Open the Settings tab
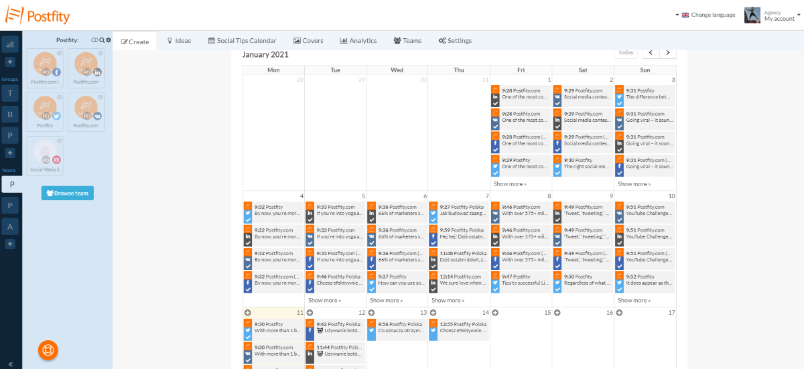This screenshot has height=369, width=804. pyautogui.click(x=455, y=41)
